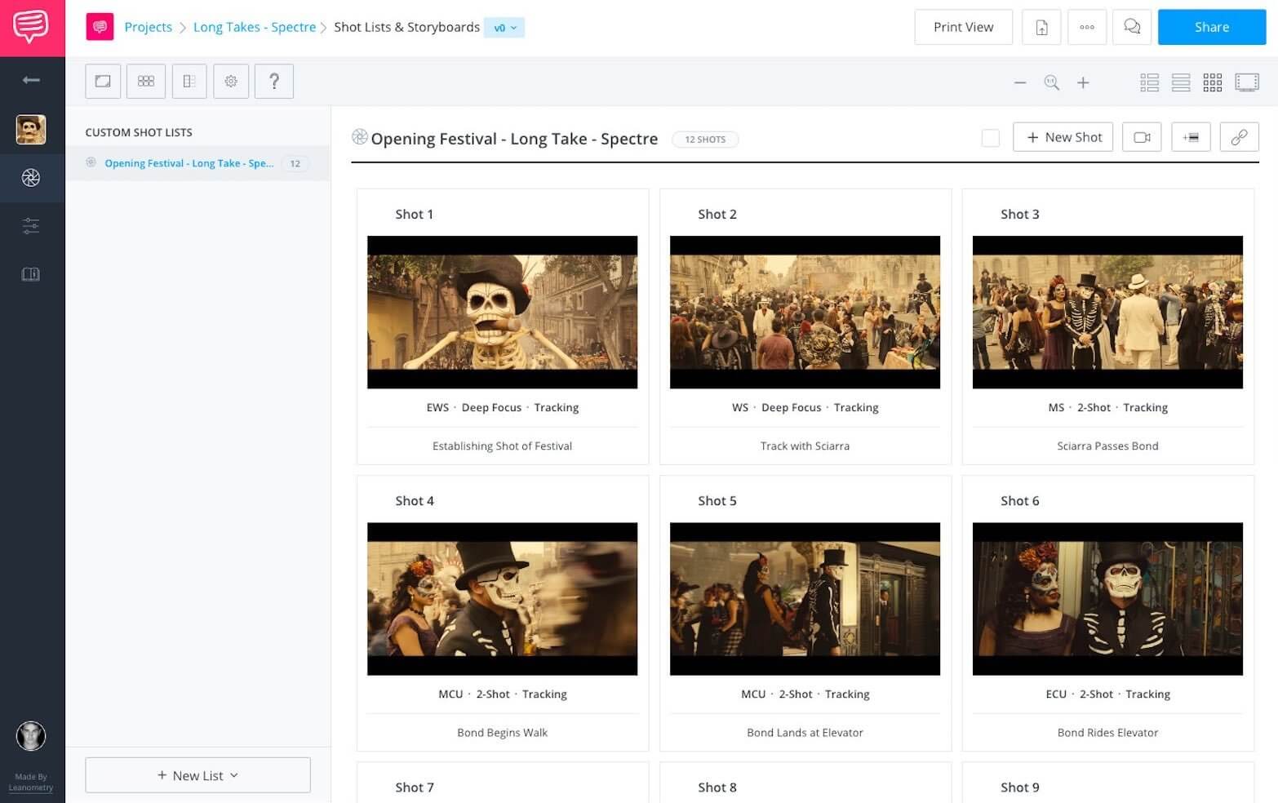Expand the v0 version dropdown
Viewport: 1278px width, 803px height.
point(504,28)
